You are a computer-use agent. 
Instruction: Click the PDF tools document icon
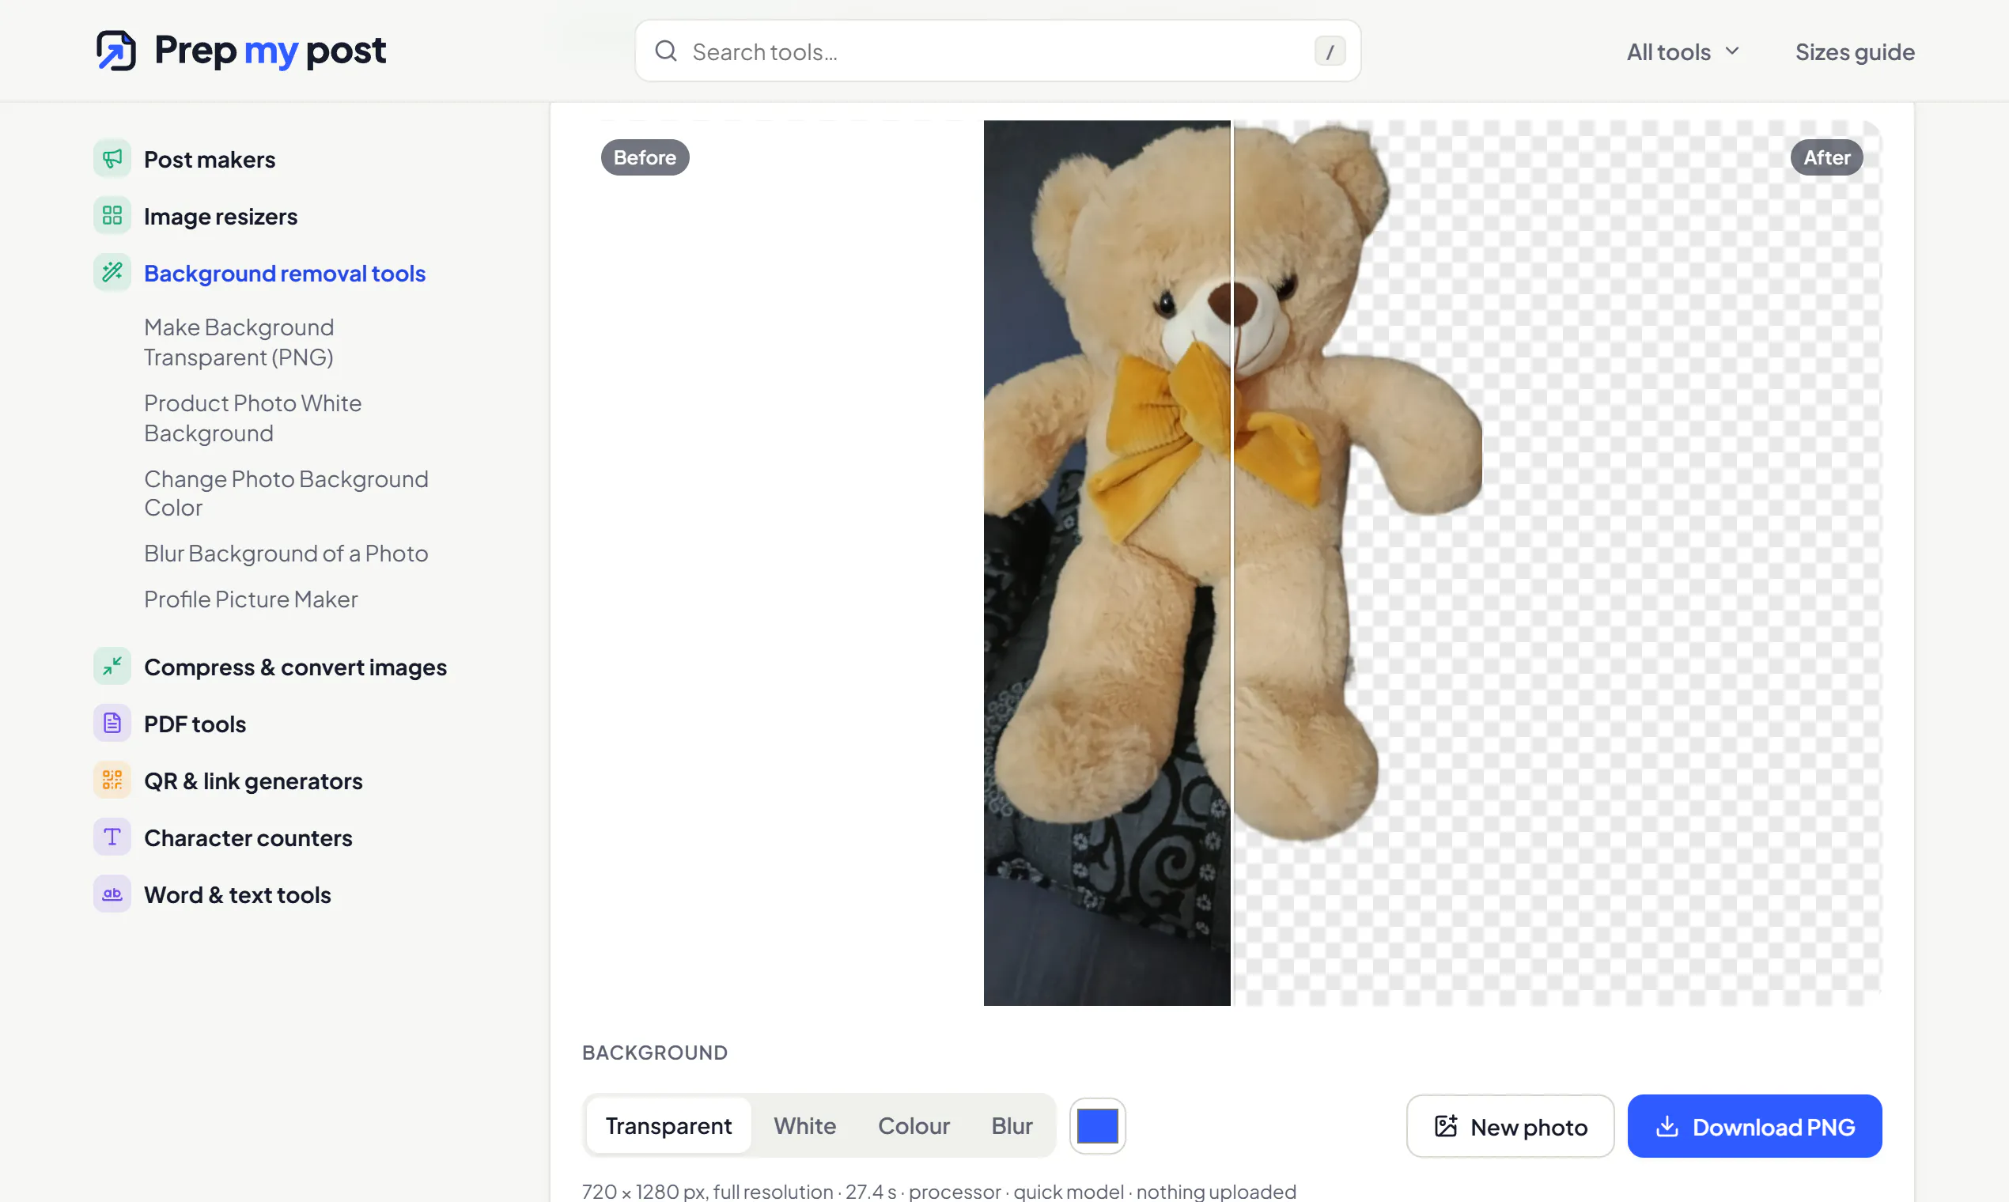[112, 723]
